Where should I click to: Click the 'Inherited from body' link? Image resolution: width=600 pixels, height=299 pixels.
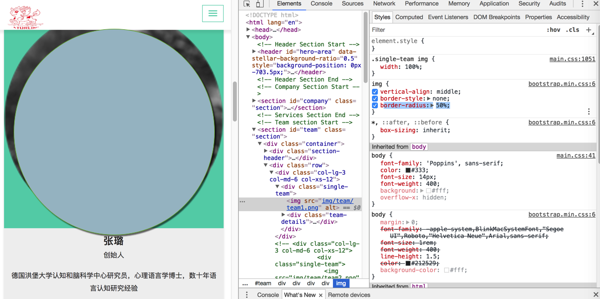[x=419, y=147]
